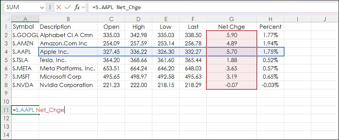
Task: Open the Insert Function fx dialog
Action: [x=77, y=7]
